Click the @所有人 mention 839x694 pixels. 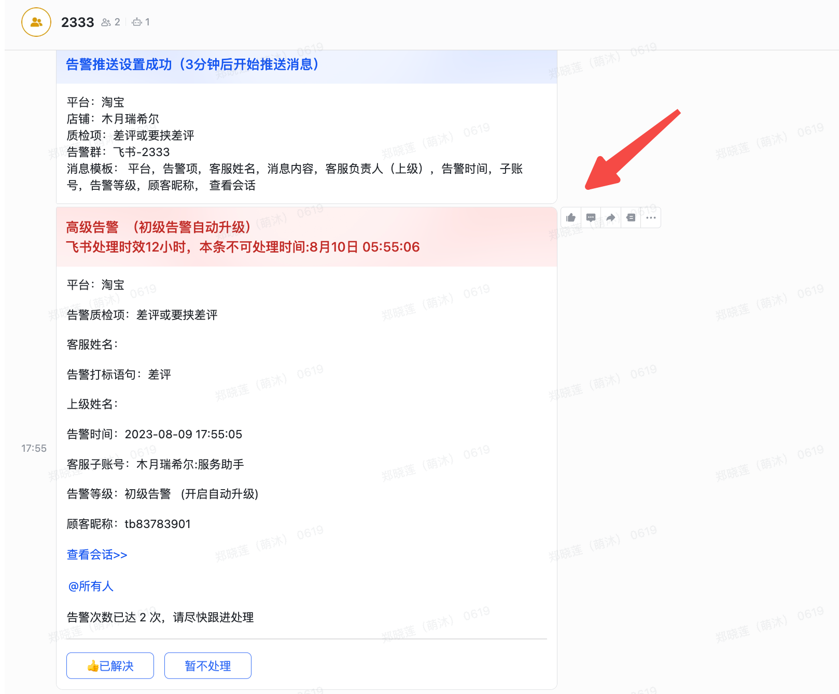pos(91,586)
